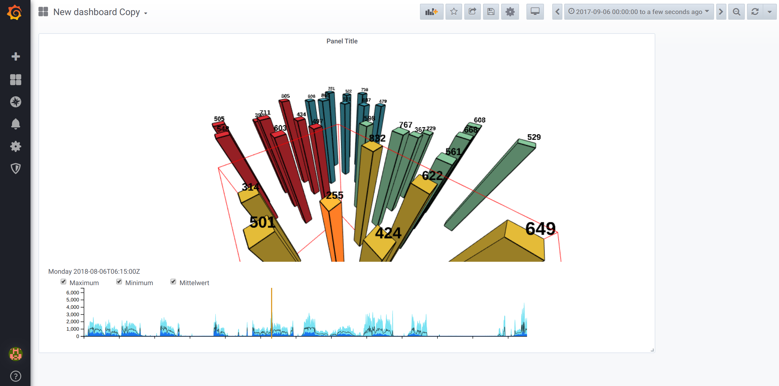779x386 pixels.
Task: Click the Create plus icon in sidebar
Action: coord(15,57)
